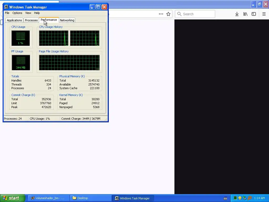Open browser page actions three-dot menu
Screen dimensions: 269x202
[161, 14]
